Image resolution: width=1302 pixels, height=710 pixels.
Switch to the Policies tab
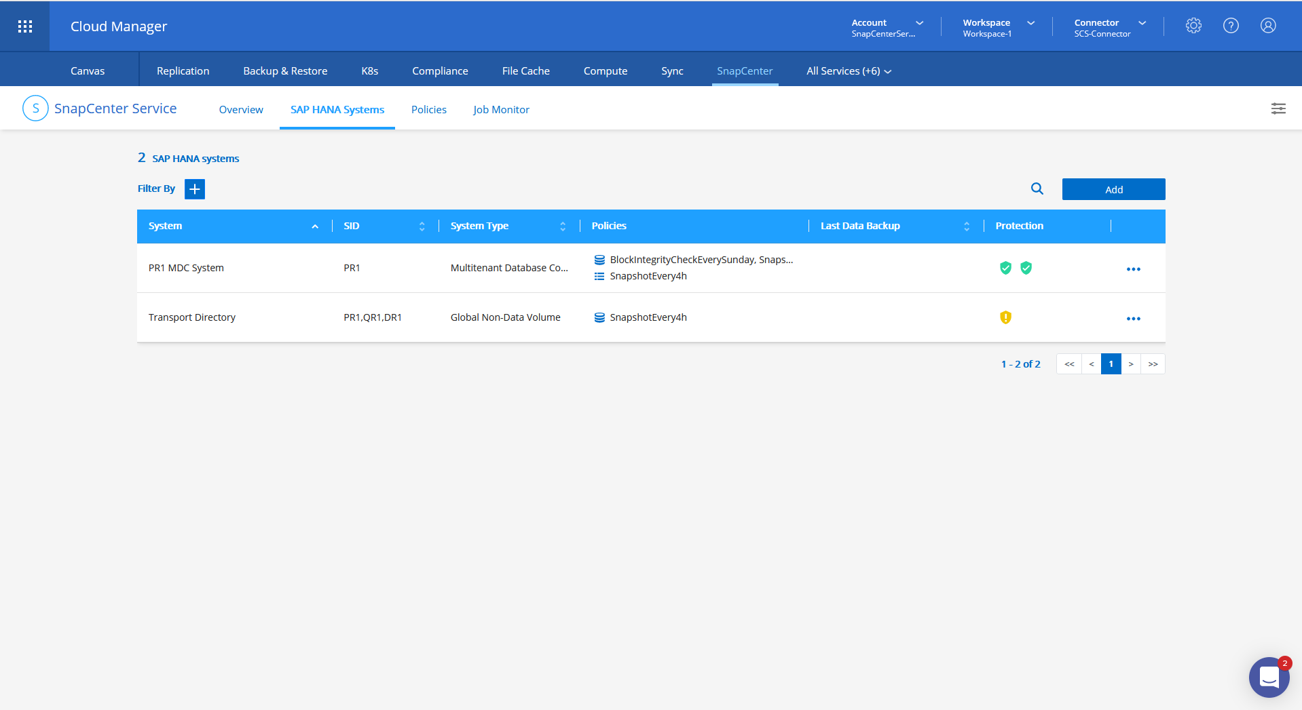(428, 110)
